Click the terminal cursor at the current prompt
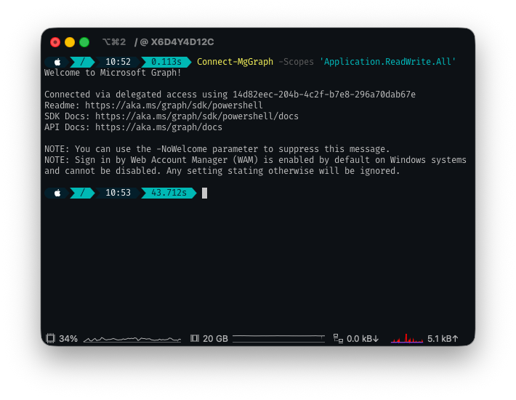 point(205,193)
